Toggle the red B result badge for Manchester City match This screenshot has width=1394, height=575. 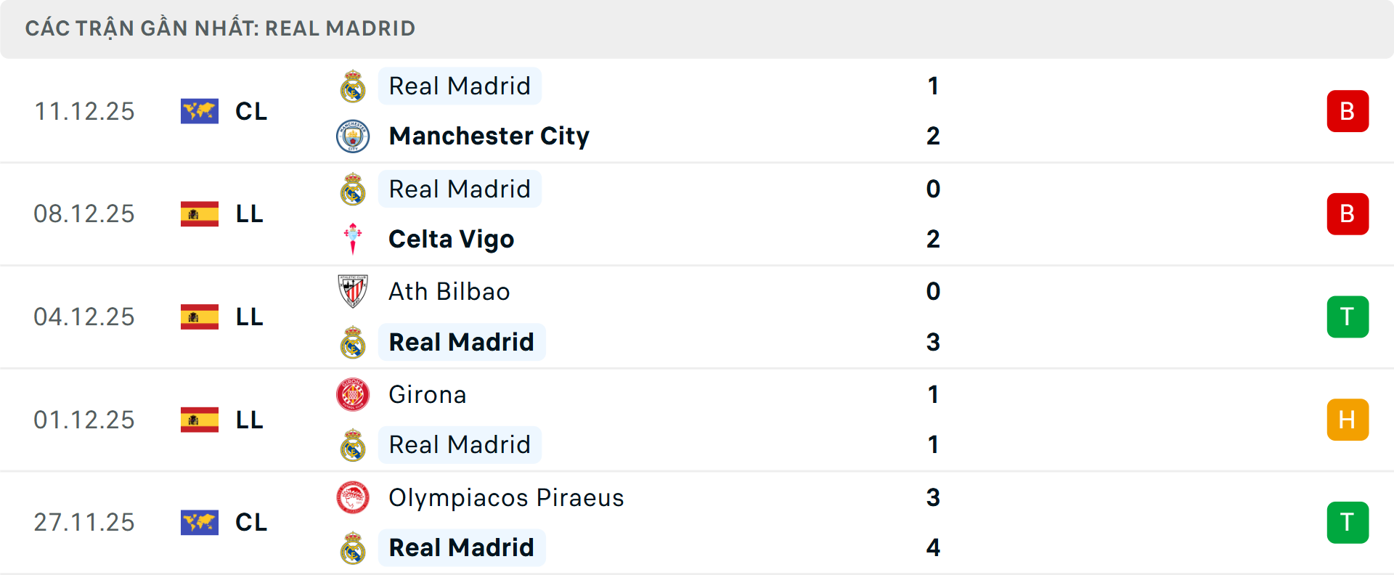point(1348,111)
